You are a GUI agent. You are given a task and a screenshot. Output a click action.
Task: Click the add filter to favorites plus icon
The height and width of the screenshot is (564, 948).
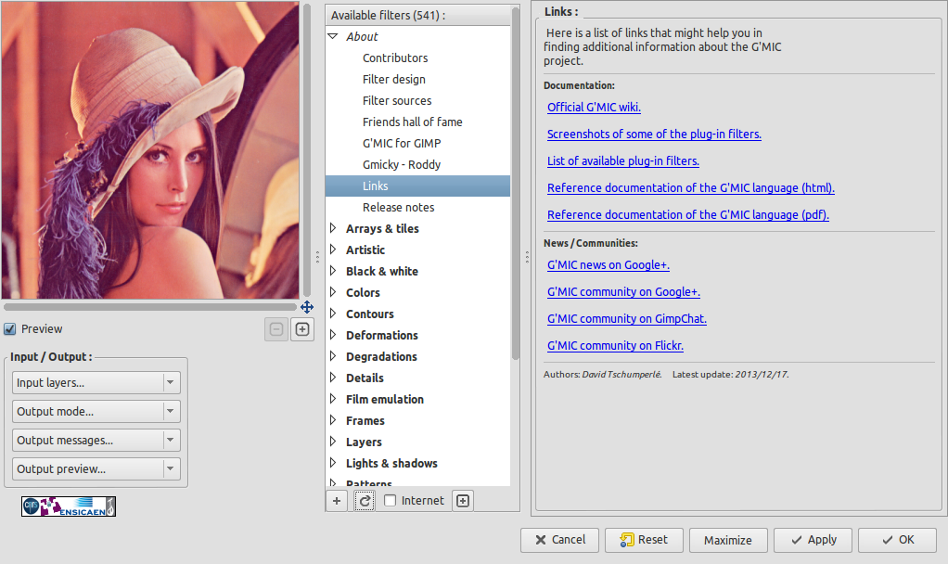pos(337,501)
